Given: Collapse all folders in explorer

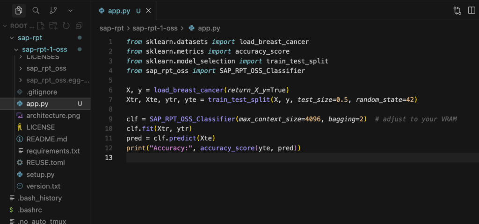Looking at the screenshot, I should click(79, 26).
